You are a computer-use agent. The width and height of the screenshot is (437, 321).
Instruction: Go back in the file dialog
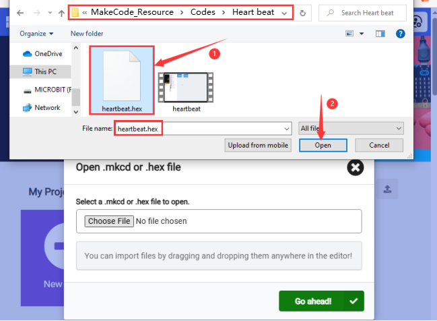click(x=20, y=13)
